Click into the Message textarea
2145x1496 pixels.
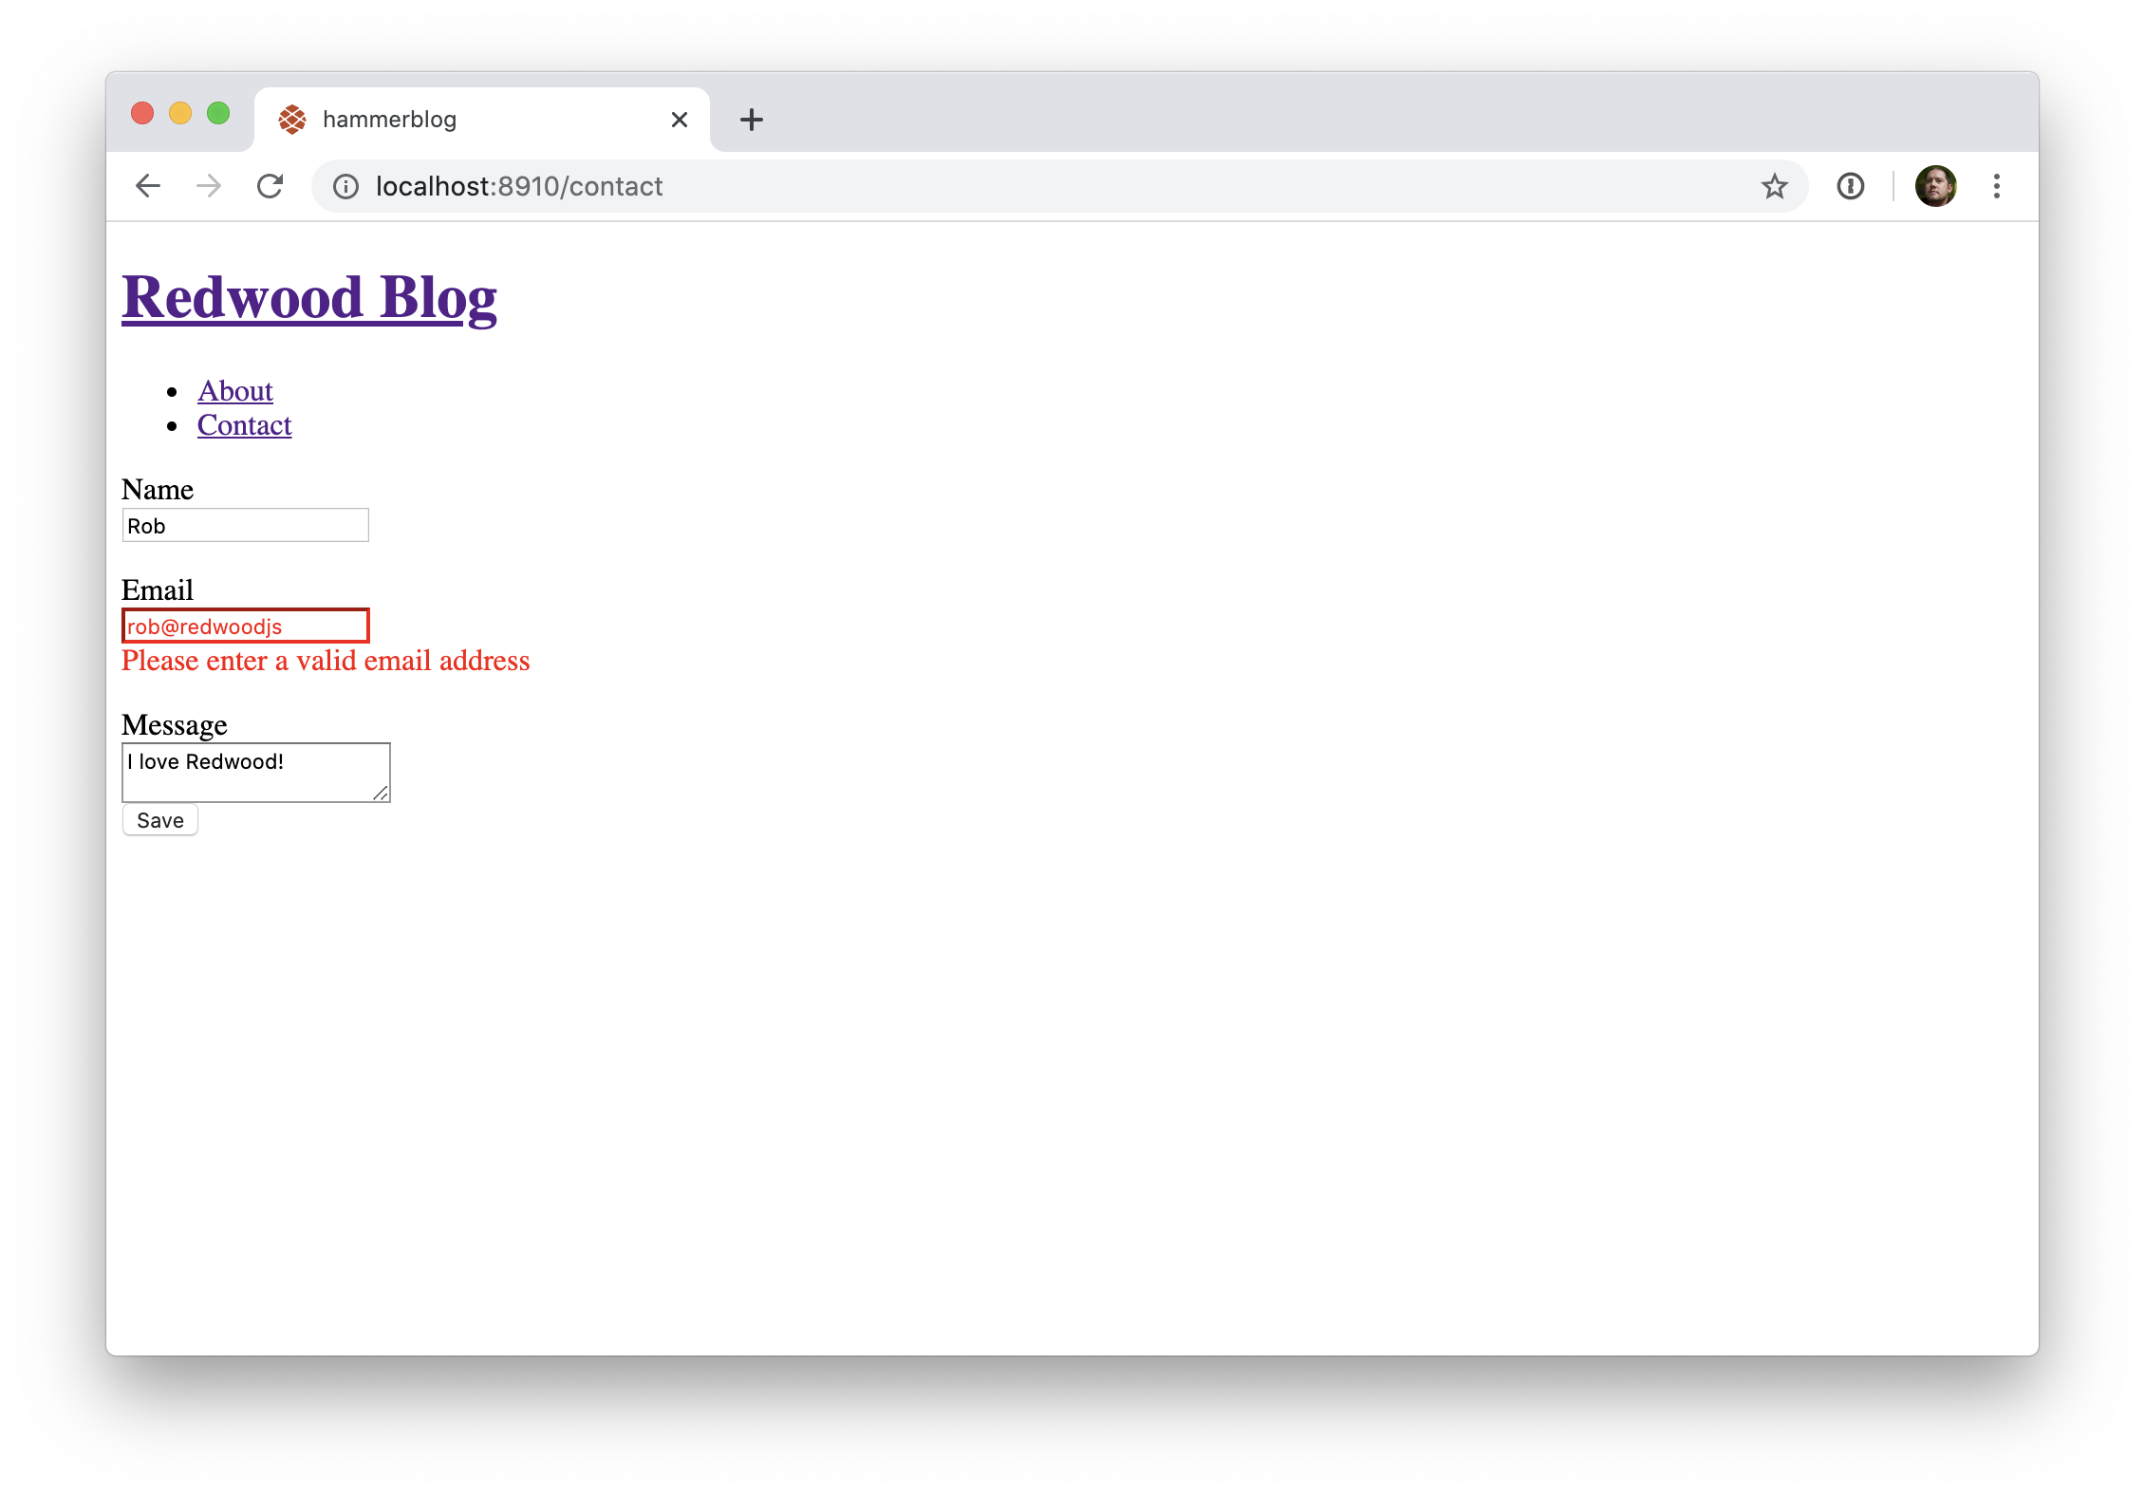[256, 773]
